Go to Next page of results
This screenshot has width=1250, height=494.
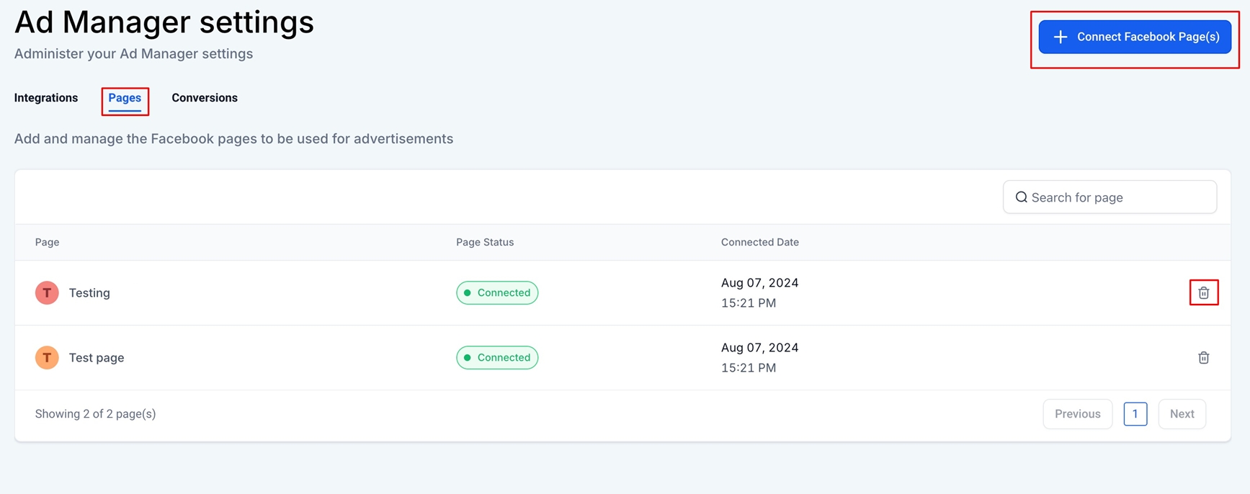click(1182, 414)
